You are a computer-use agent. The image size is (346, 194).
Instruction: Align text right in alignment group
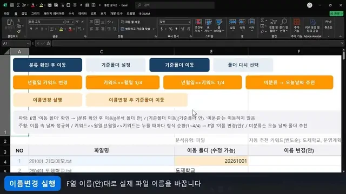(103, 29)
